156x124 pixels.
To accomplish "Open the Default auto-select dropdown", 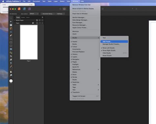I will [34, 14].
